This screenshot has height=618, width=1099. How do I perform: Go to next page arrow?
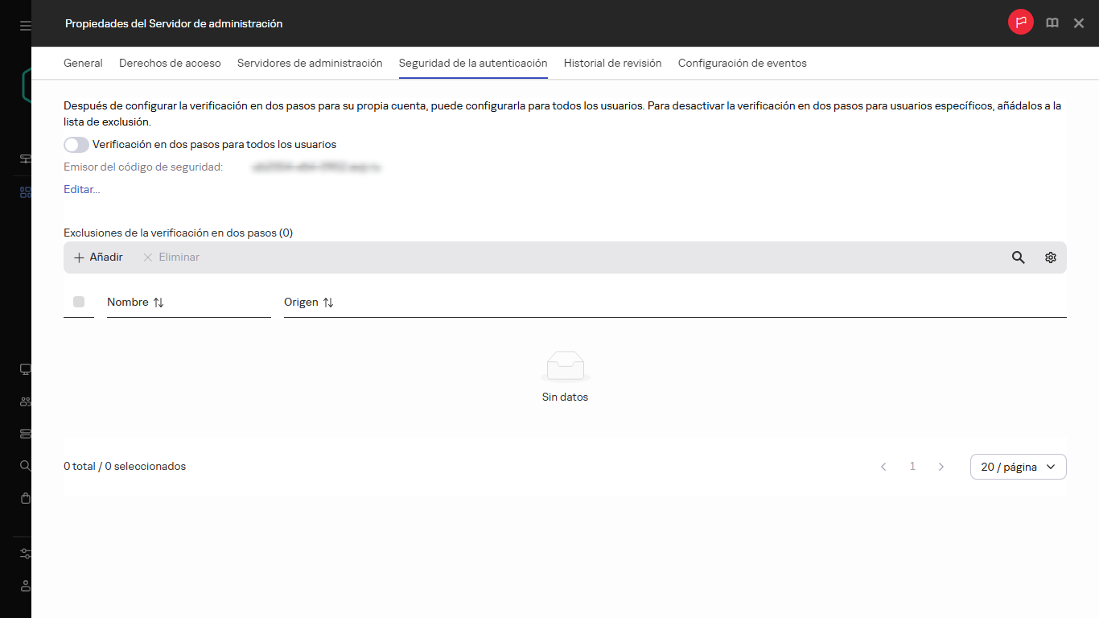pos(941,467)
